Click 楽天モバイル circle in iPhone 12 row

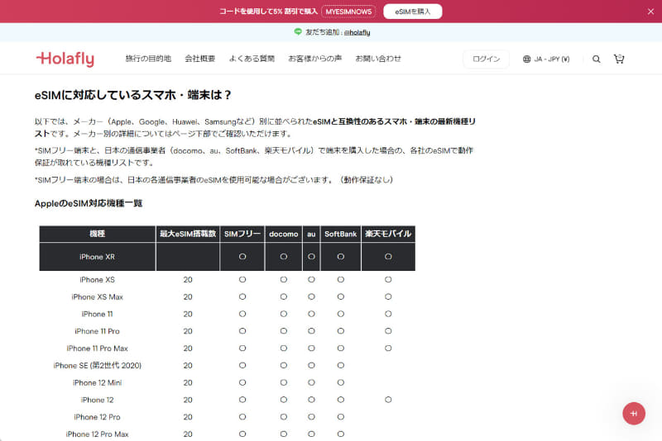tap(388, 400)
